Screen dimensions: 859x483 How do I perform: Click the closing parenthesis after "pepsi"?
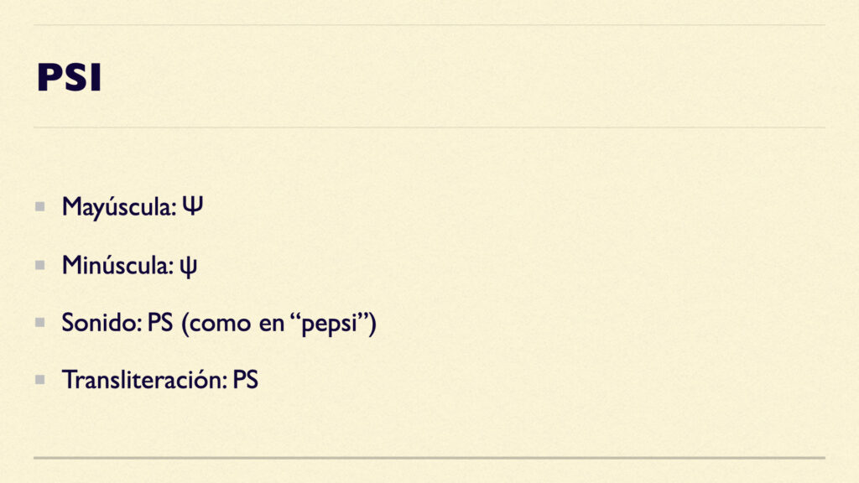[x=372, y=324]
